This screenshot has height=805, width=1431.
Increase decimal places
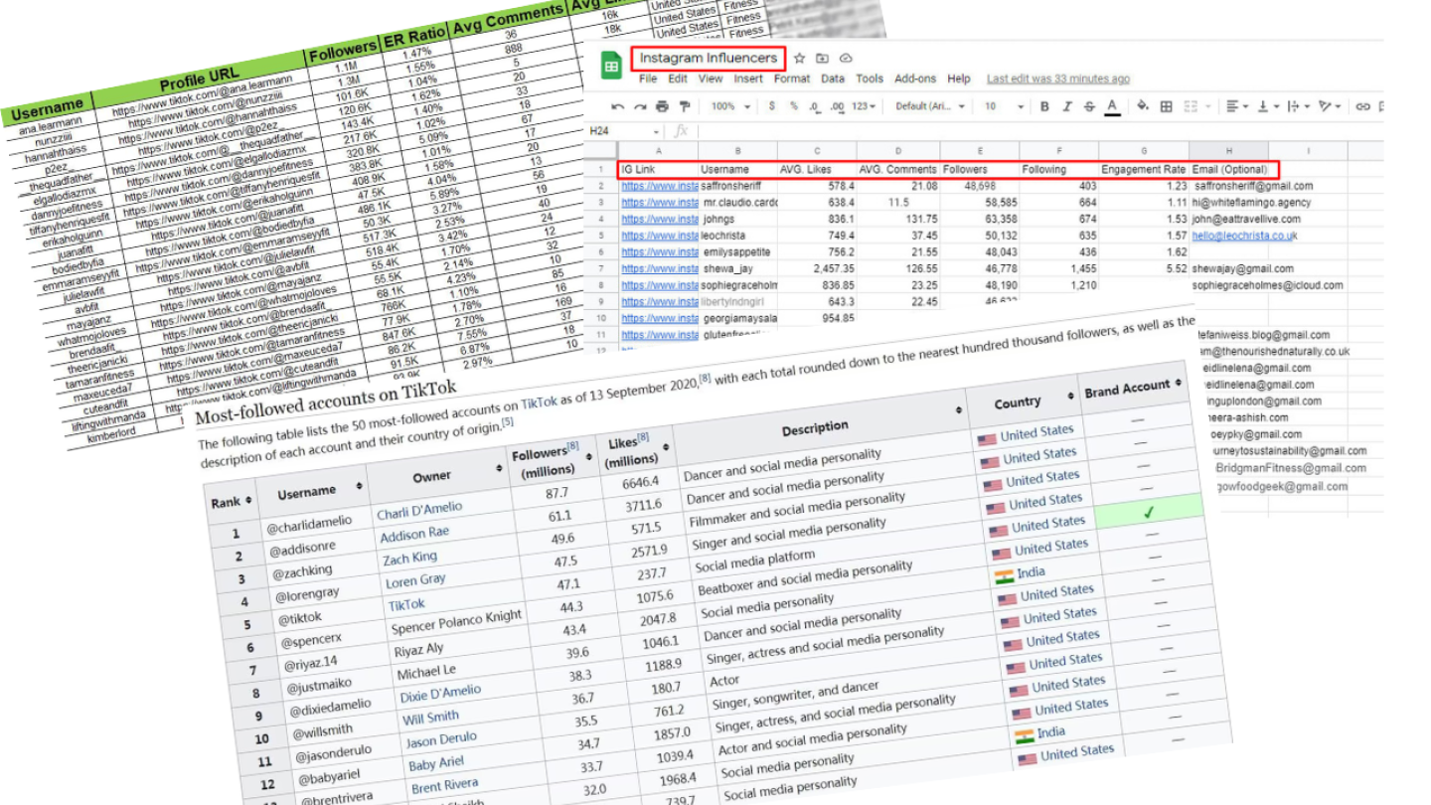[x=838, y=106]
